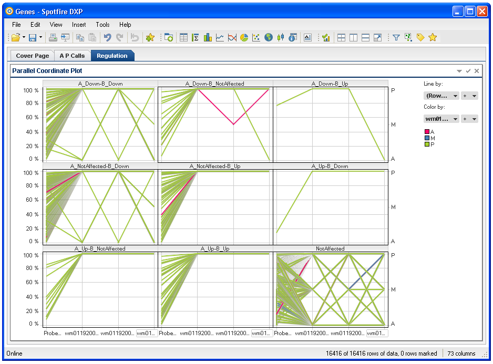Toggle the checkmark in plot title bar
Viewport: 493px width, 364px height.
pos(468,71)
